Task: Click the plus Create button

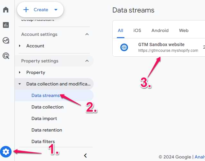Action: tap(40, 10)
